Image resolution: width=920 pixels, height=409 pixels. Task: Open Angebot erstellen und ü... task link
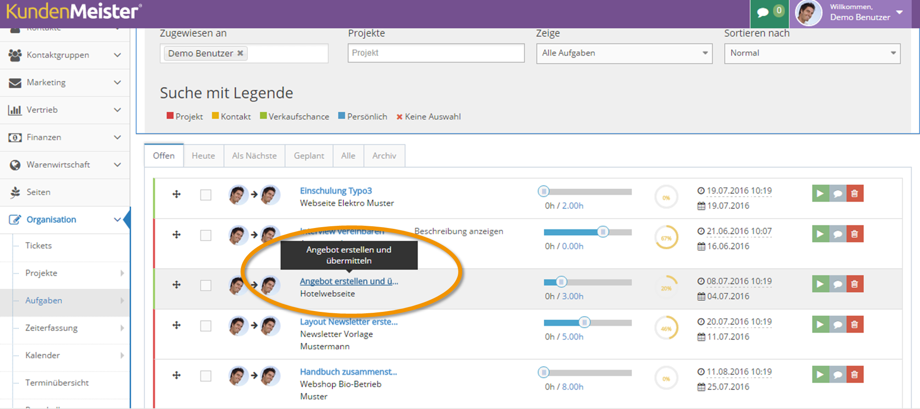[349, 281]
